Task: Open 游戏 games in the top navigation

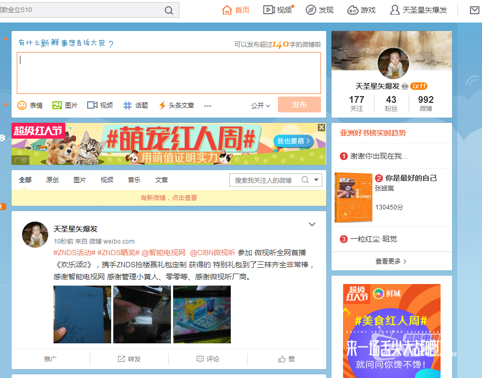Action: click(361, 10)
